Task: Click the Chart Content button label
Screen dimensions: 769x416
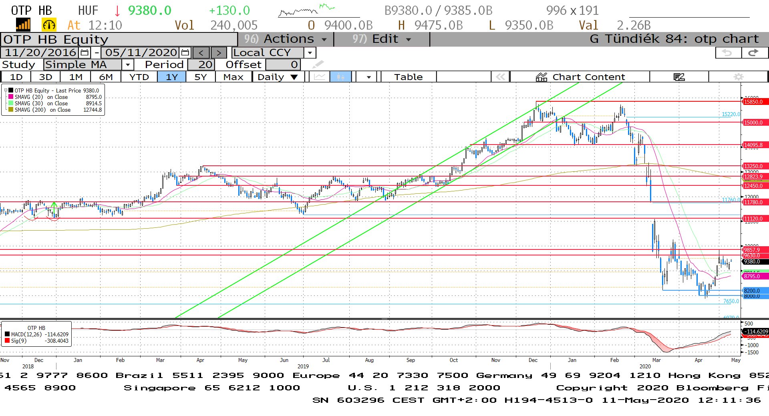Action: point(588,77)
